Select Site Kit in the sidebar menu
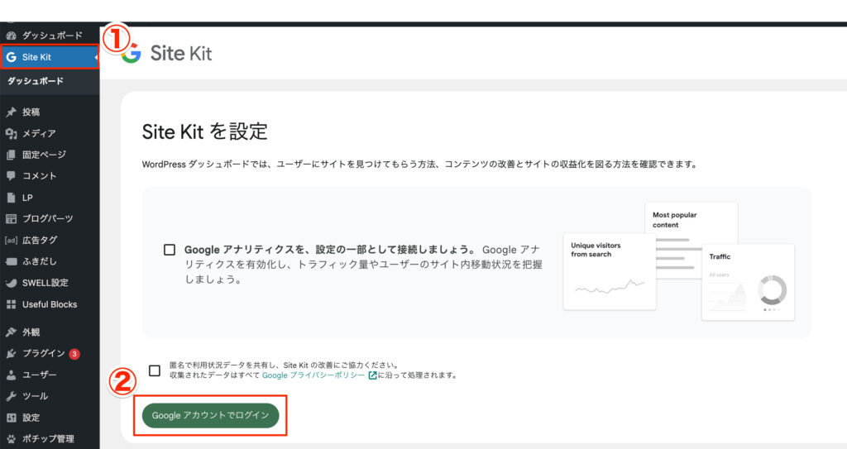The height and width of the screenshot is (449, 847). coord(50,57)
